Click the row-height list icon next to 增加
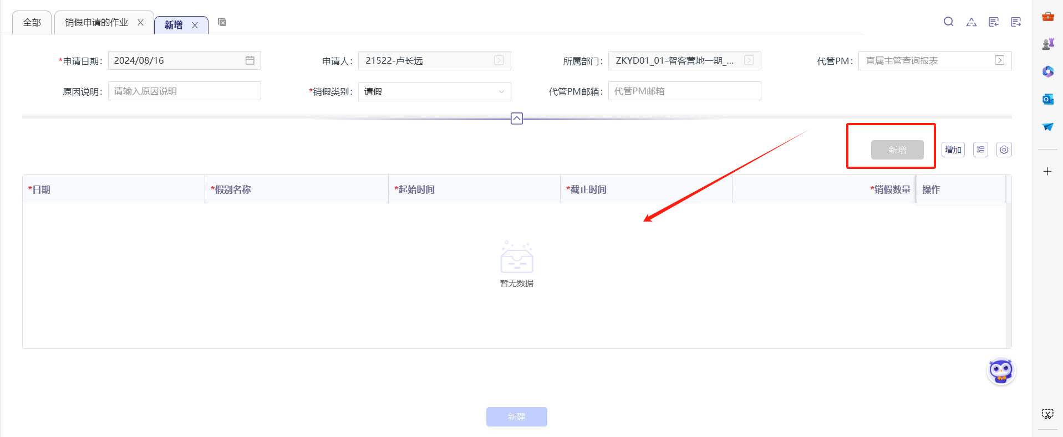The image size is (1063, 437). [x=980, y=150]
